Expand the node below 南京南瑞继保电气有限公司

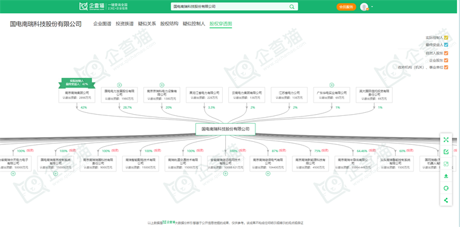pos(268,174)
